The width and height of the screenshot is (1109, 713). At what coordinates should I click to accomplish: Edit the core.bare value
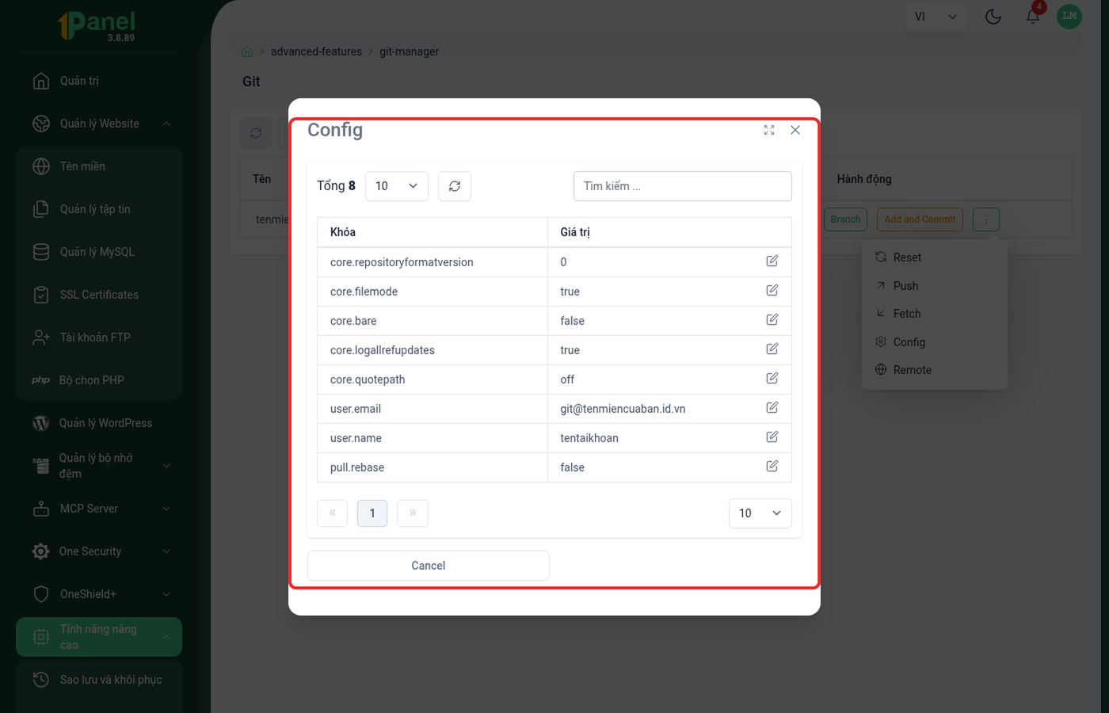[772, 320]
